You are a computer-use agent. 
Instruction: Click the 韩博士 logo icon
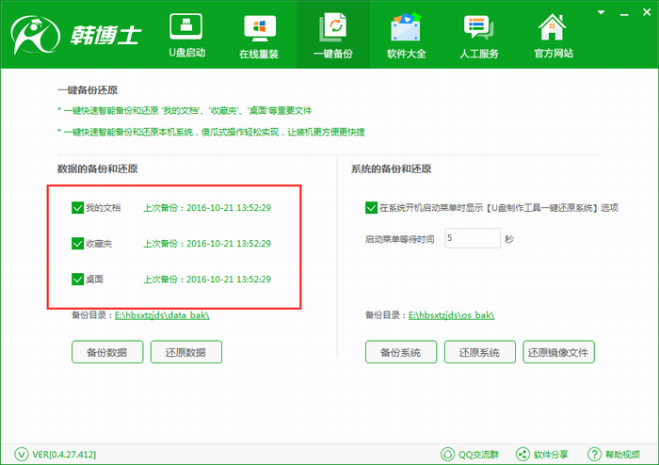click(35, 35)
